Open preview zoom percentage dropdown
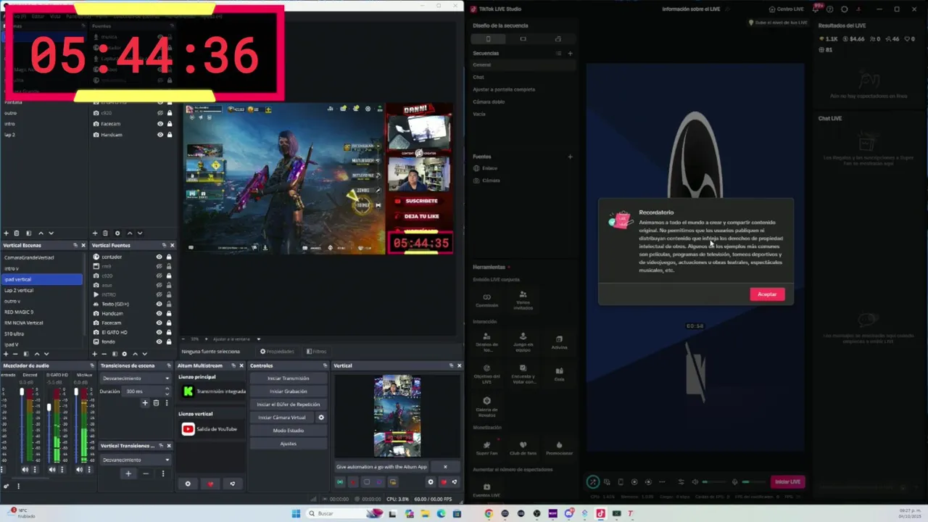The width and height of the screenshot is (928, 522). coord(195,339)
